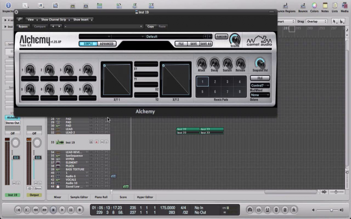
Task: Click performance knob 1 in Alchemy
Action: pos(30,70)
